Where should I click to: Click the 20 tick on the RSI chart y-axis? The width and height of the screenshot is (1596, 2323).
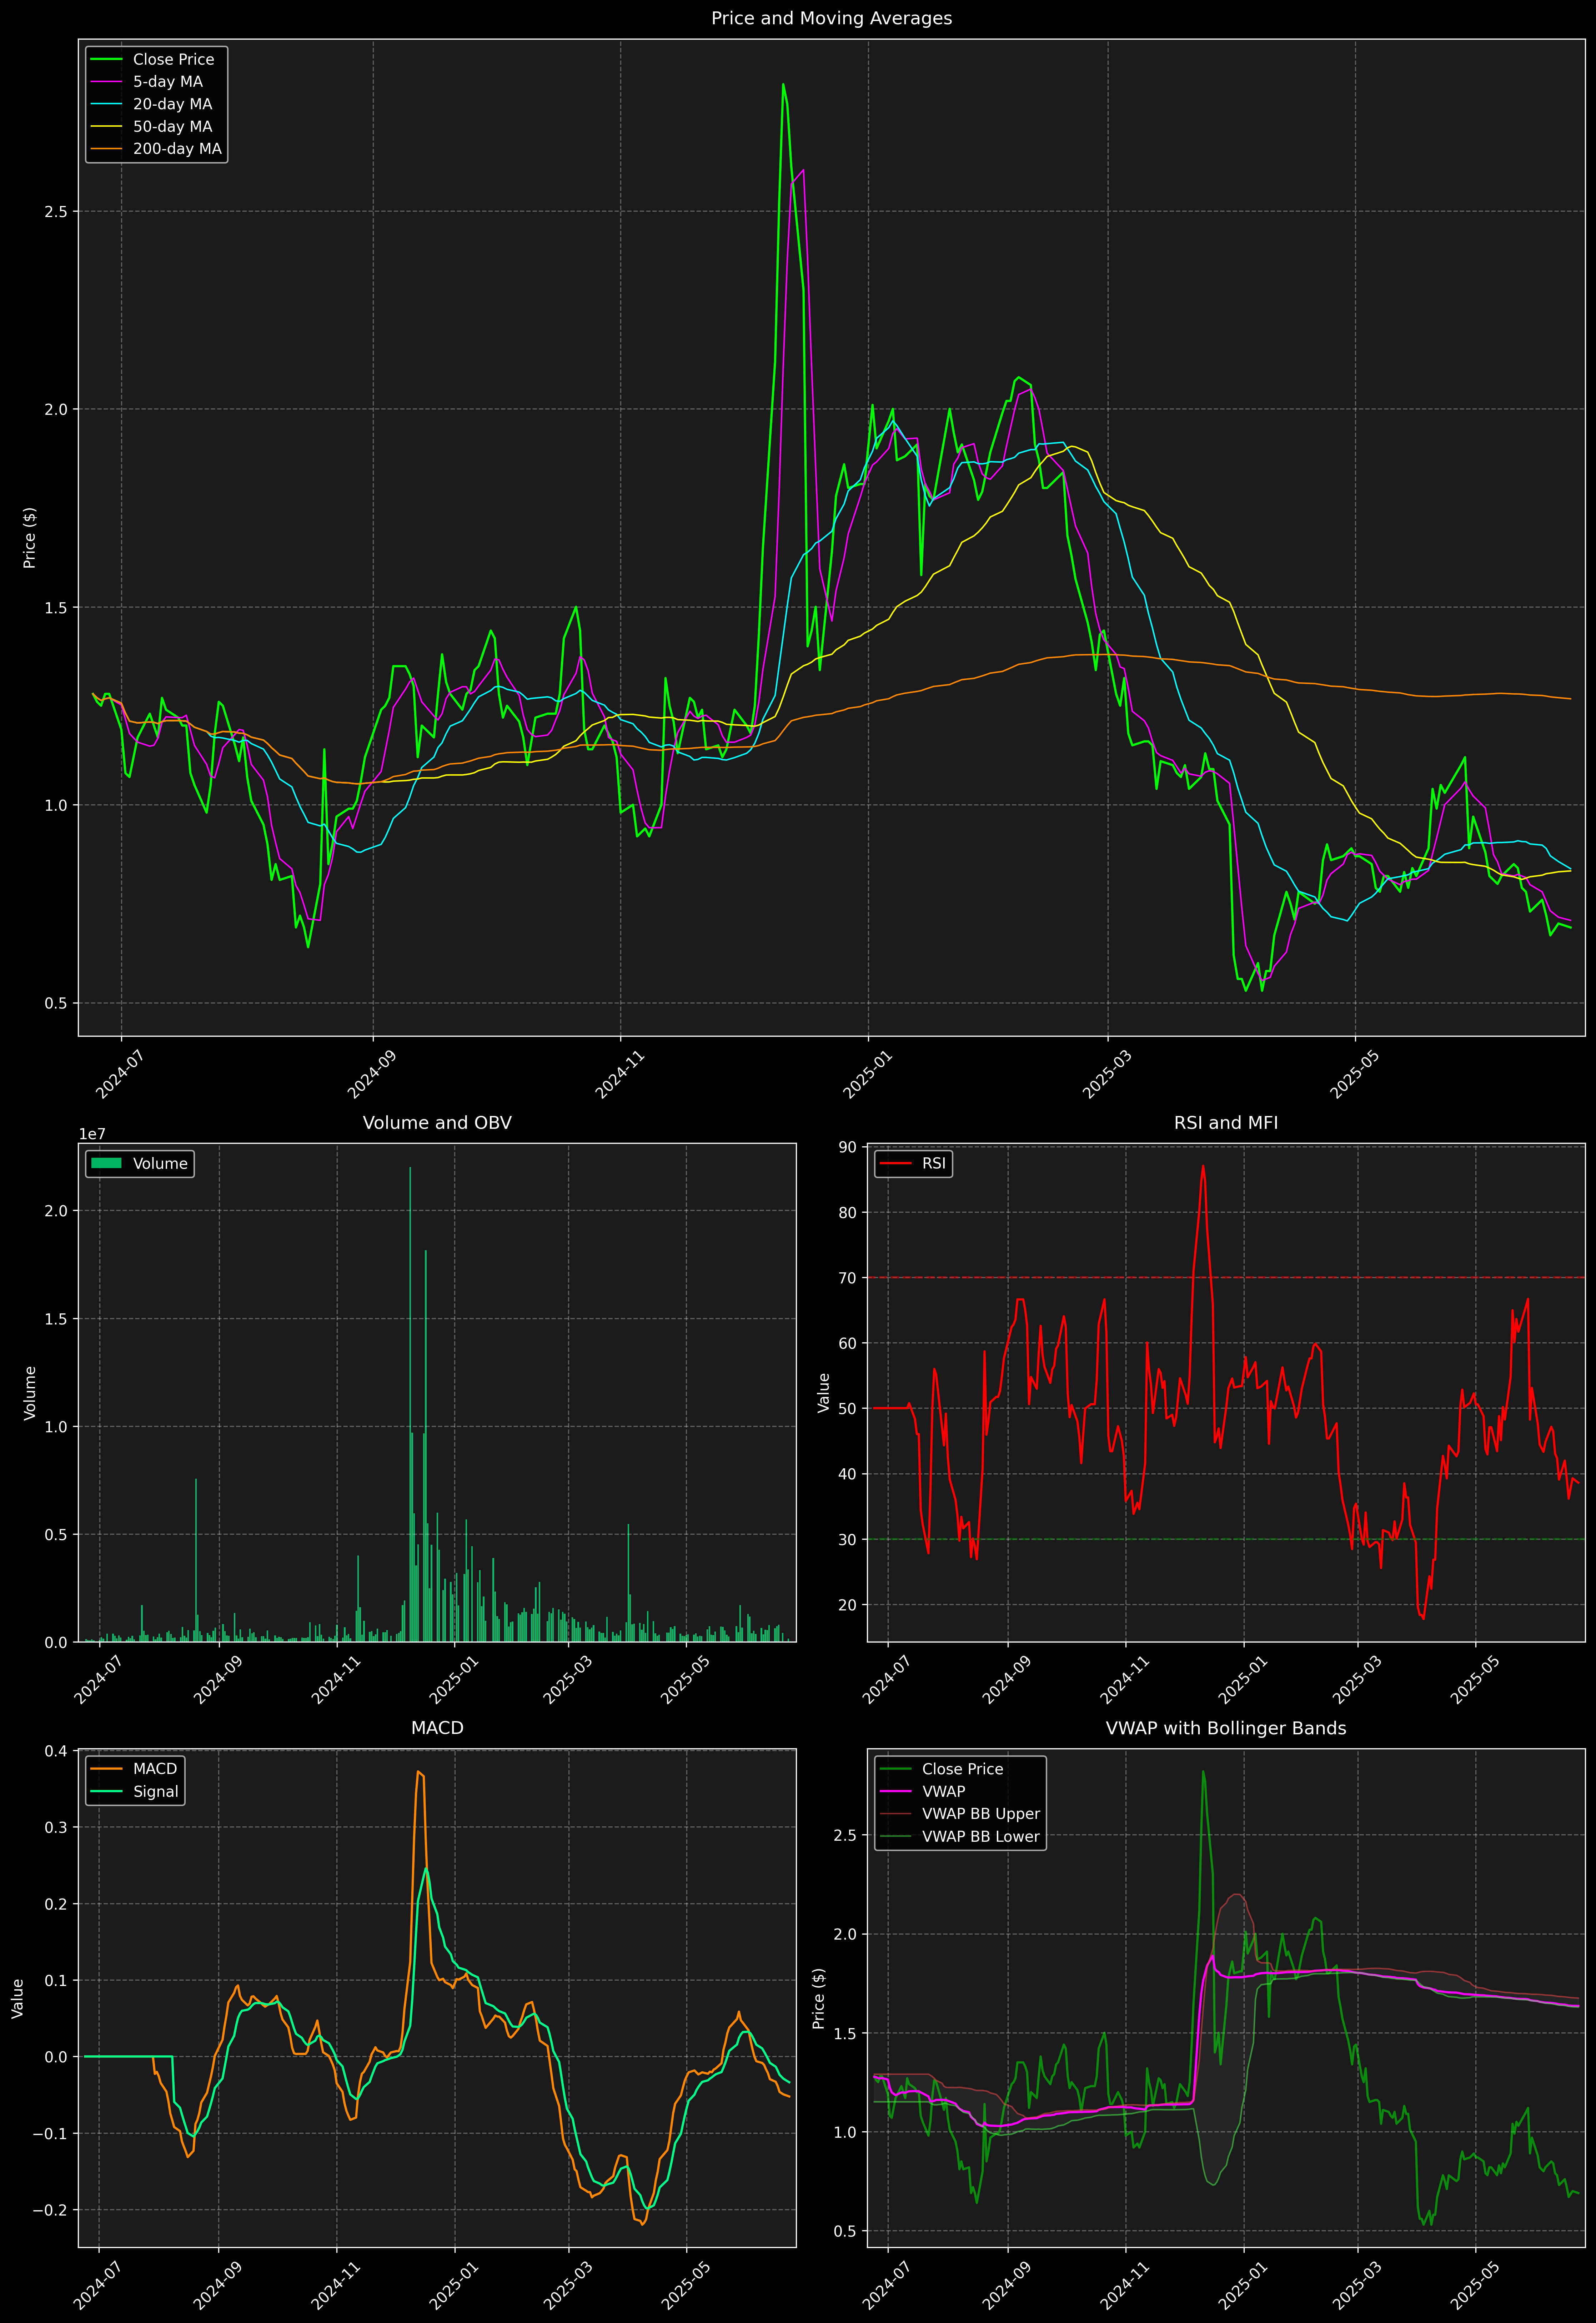[x=848, y=1605]
